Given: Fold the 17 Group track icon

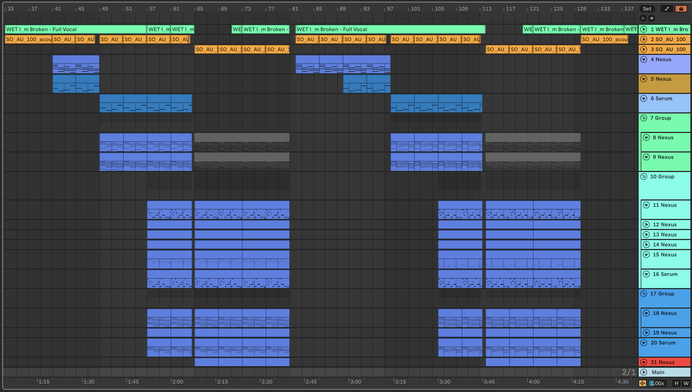Looking at the screenshot, I should [x=644, y=294].
